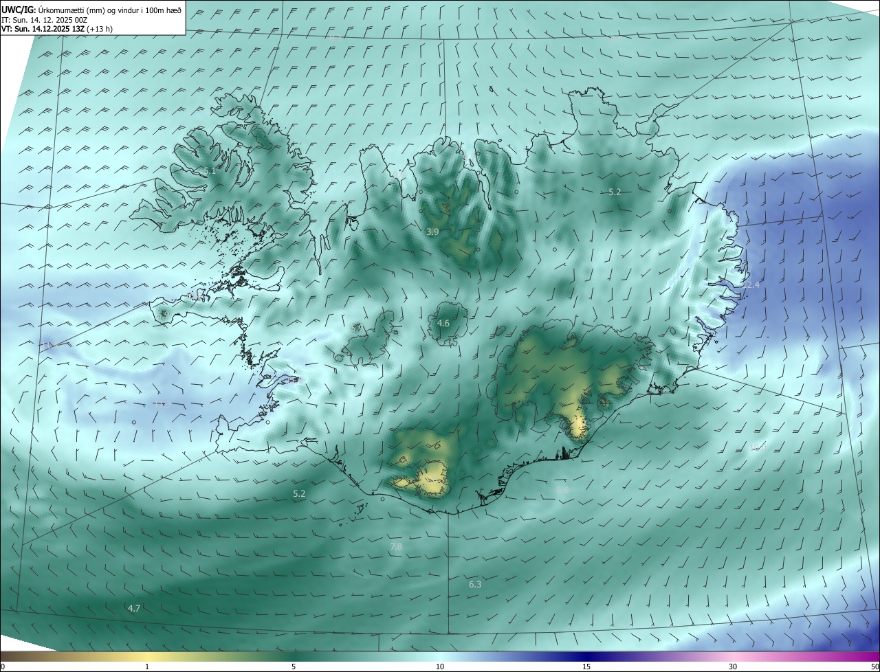The image size is (880, 672).
Task: Click the 4.7 value on the map
Action: coord(134,608)
